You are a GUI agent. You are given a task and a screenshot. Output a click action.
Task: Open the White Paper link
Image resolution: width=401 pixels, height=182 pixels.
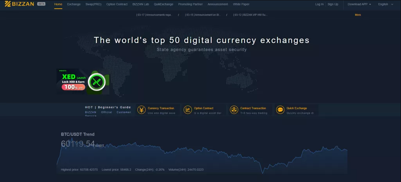[241, 4]
